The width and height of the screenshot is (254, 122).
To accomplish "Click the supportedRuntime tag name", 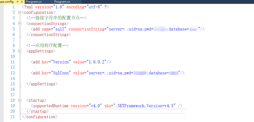I will [51, 106].
